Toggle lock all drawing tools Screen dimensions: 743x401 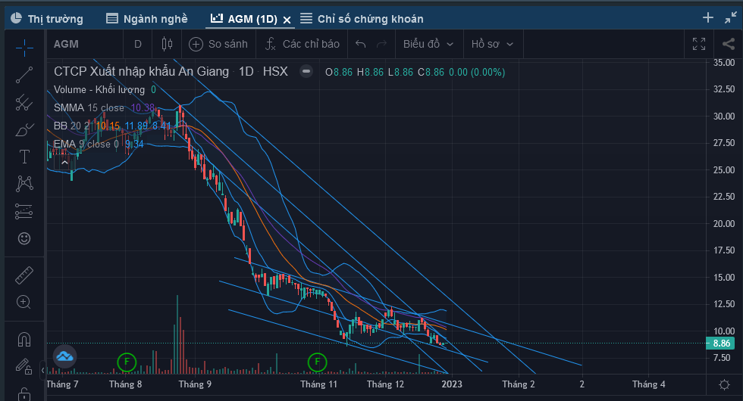click(24, 393)
